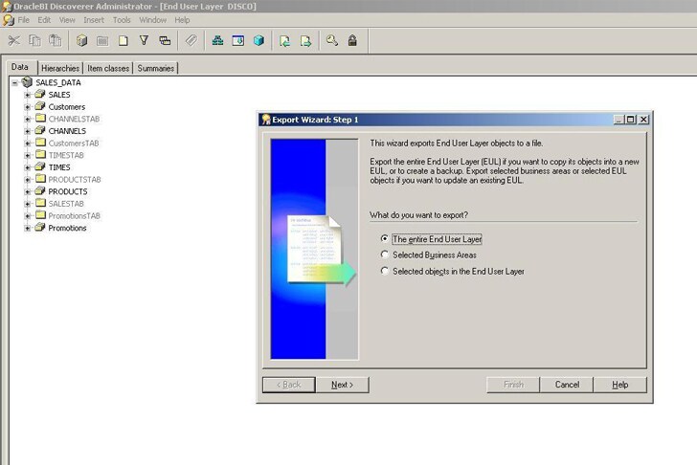The height and width of the screenshot is (465, 697).
Task: Click the Export toolbar icon with right arrow
Action: pyautogui.click(x=305, y=41)
